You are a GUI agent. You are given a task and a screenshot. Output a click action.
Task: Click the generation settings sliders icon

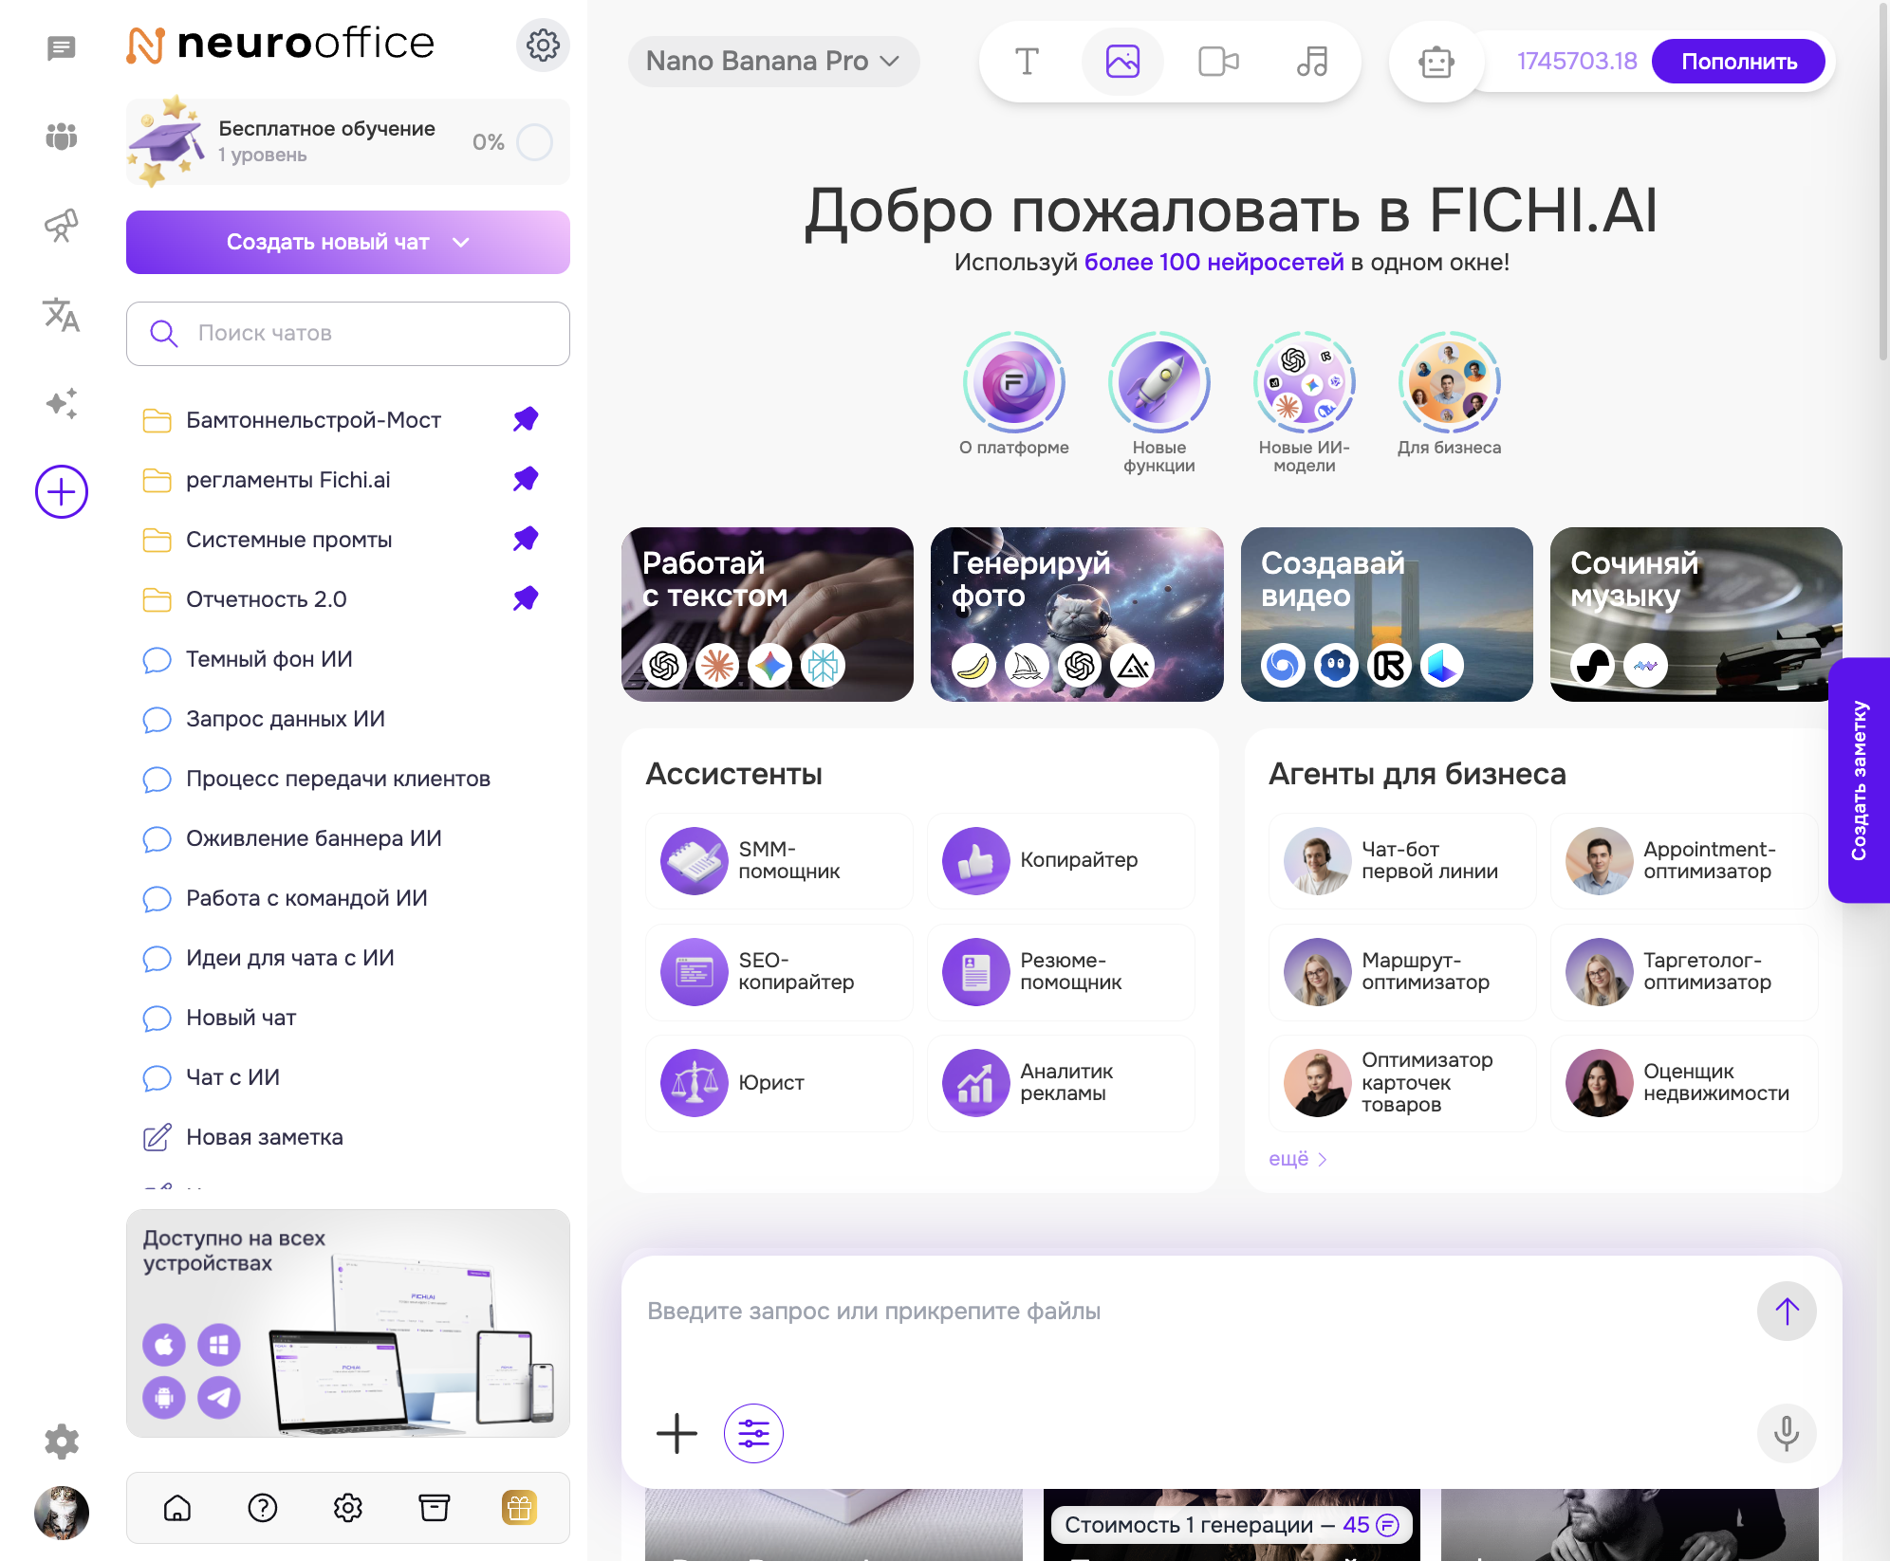[x=752, y=1434]
